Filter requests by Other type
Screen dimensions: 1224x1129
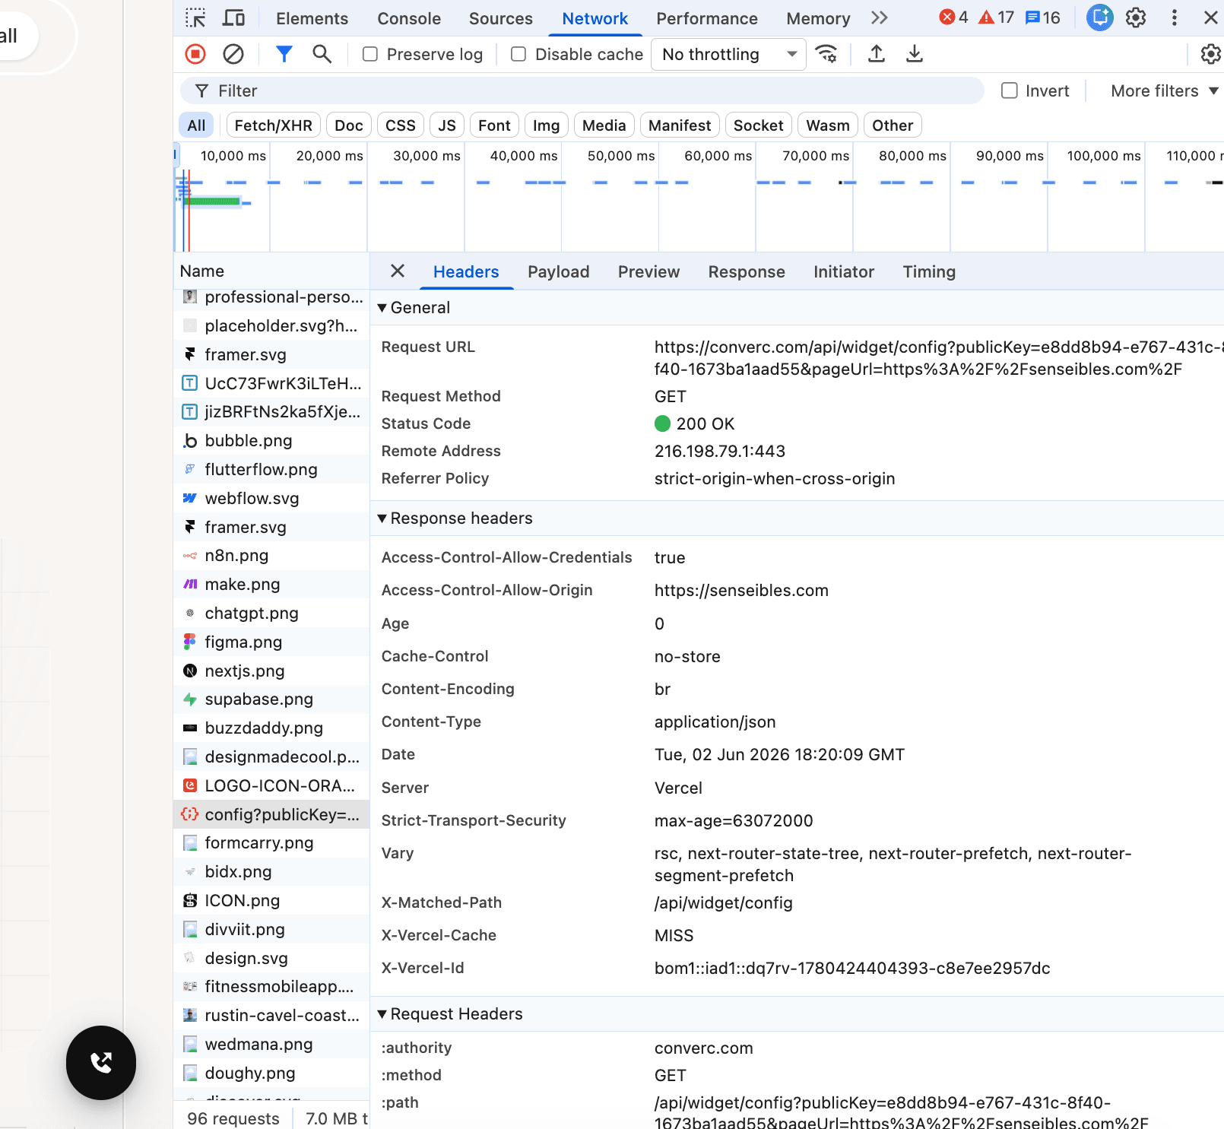(x=893, y=125)
